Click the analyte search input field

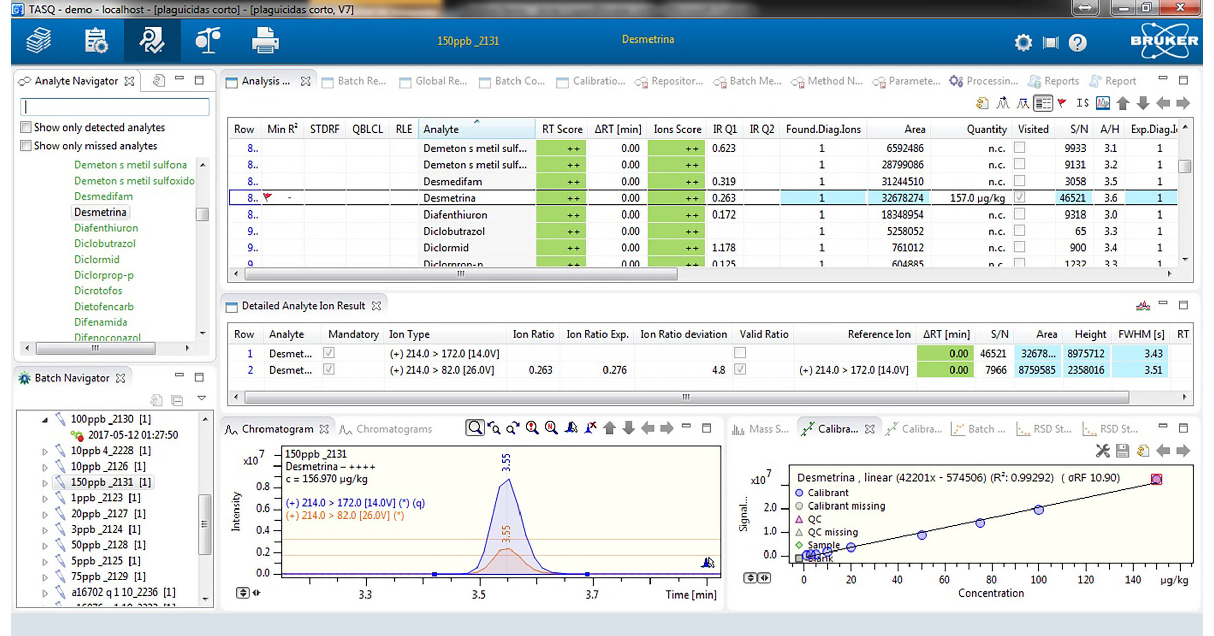[x=115, y=106]
